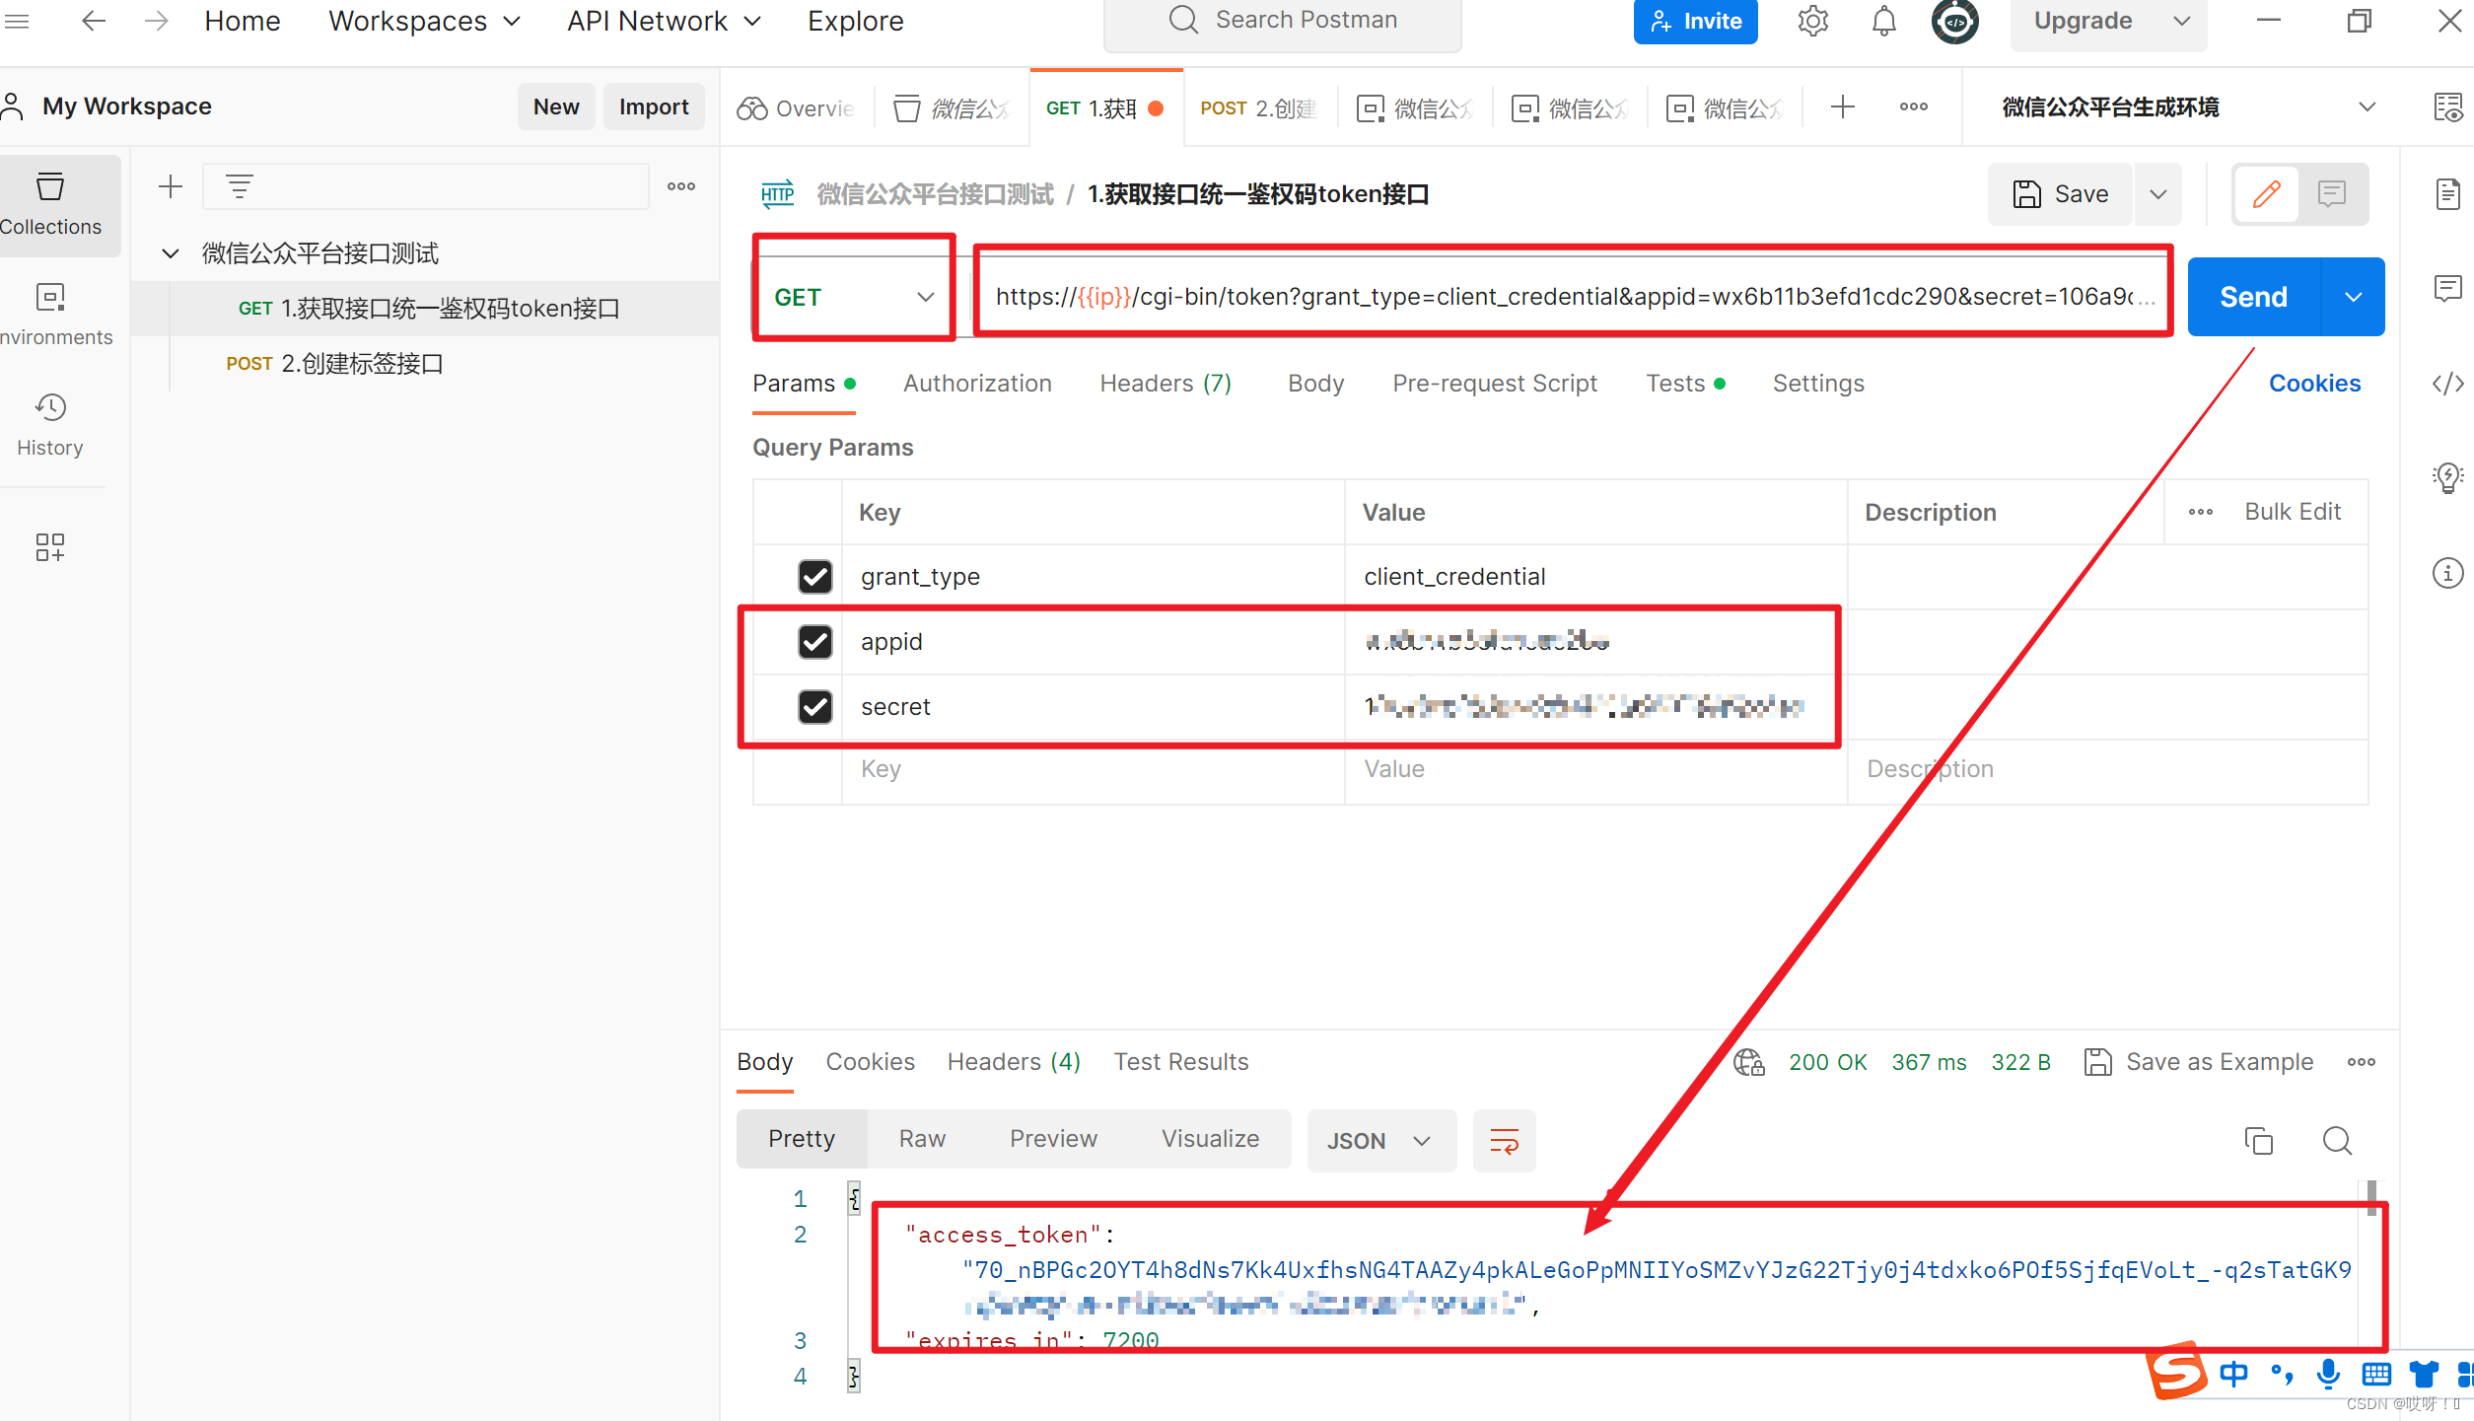Open collections panel more options dots

[681, 186]
